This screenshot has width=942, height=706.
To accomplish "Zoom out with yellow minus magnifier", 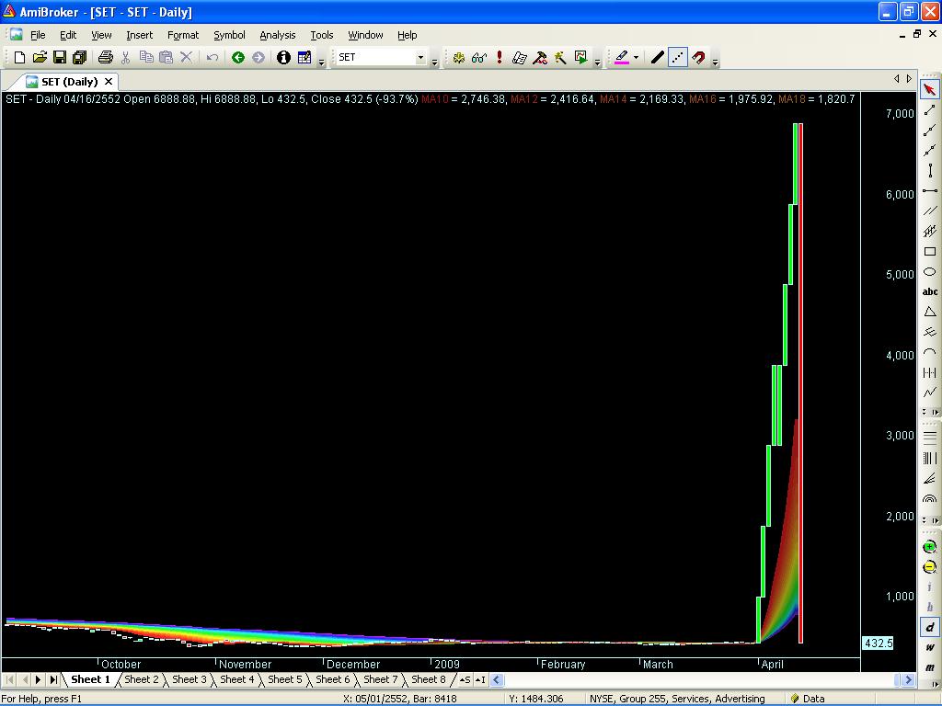I will tap(929, 567).
